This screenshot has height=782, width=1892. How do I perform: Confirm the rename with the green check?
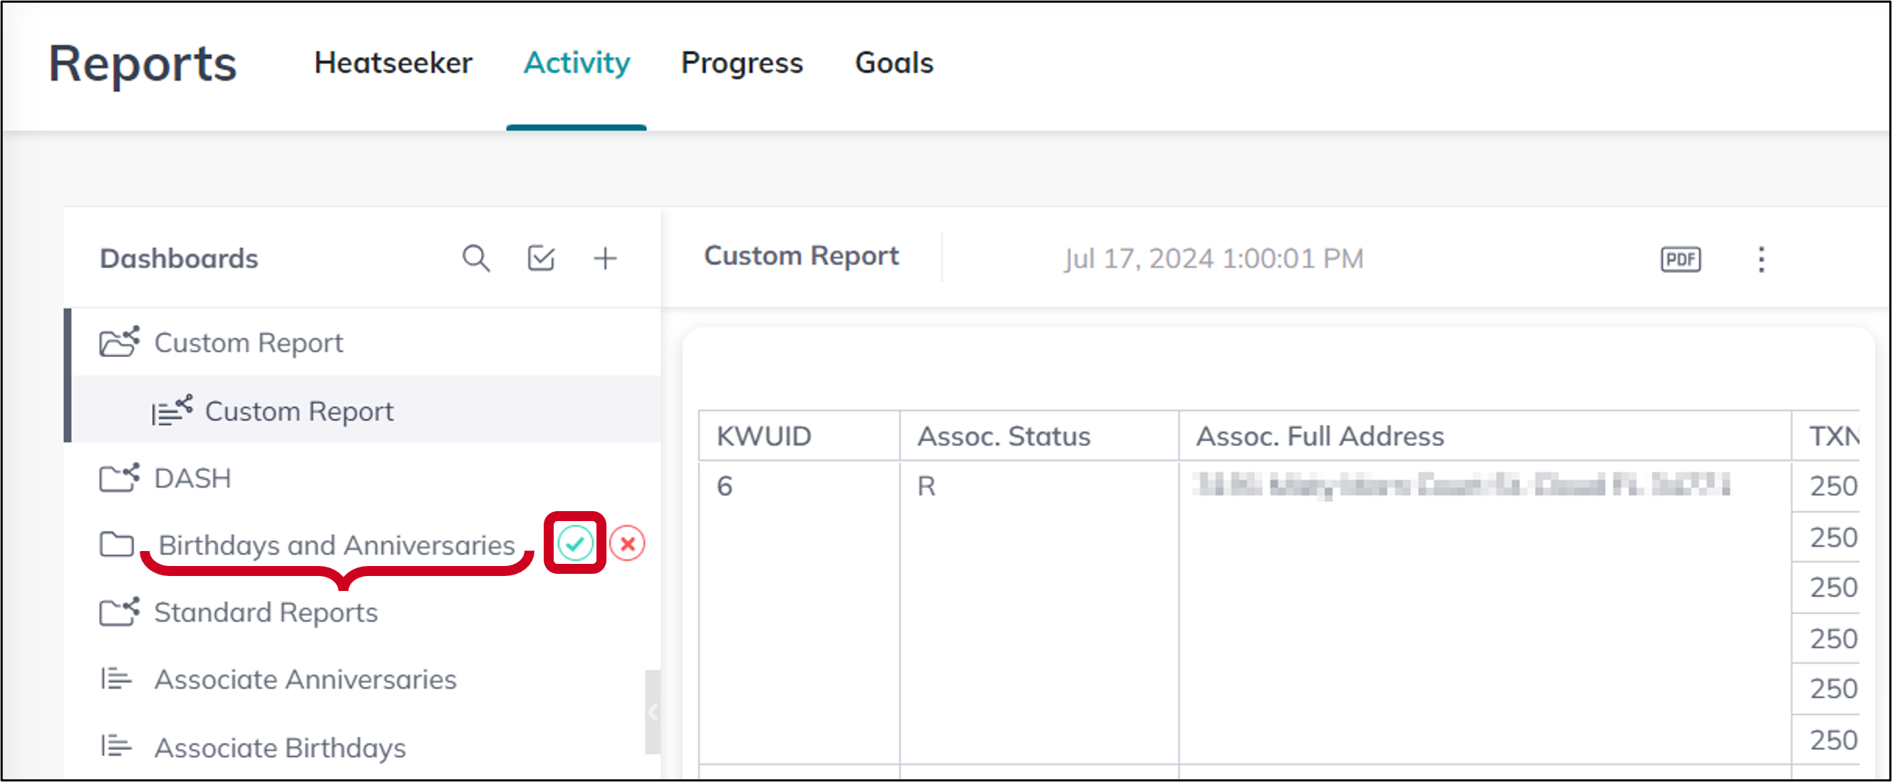tap(575, 544)
